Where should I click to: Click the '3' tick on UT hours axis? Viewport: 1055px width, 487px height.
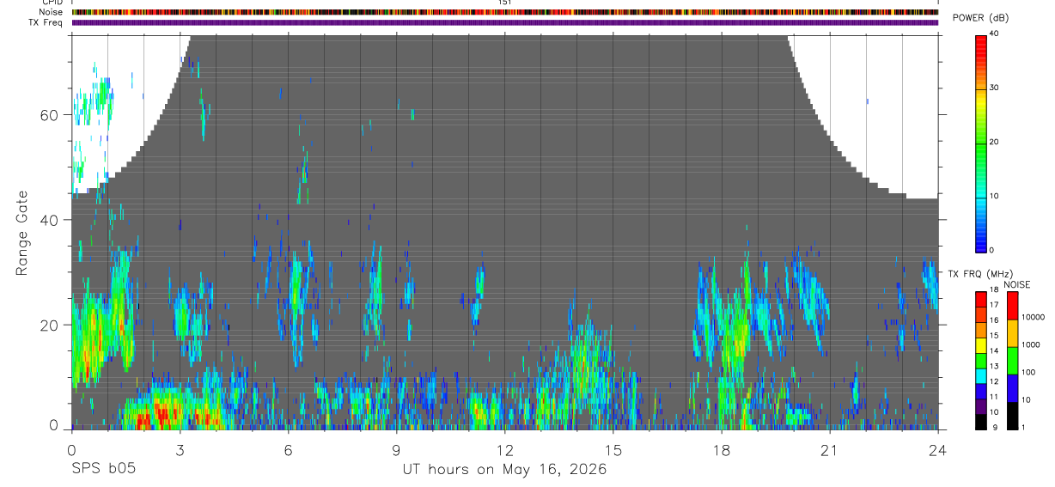coord(180,450)
